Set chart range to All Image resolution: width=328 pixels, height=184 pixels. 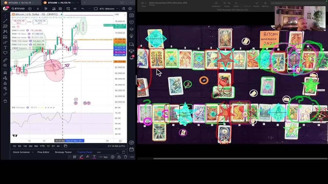(58, 146)
